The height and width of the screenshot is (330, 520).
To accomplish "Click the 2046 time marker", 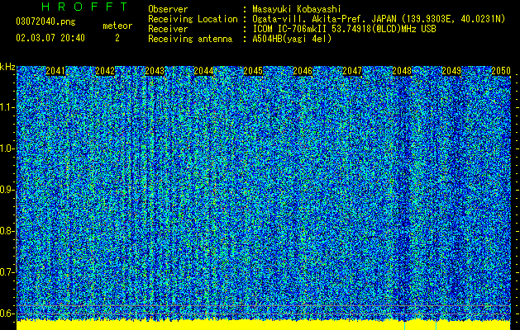I will click(303, 71).
